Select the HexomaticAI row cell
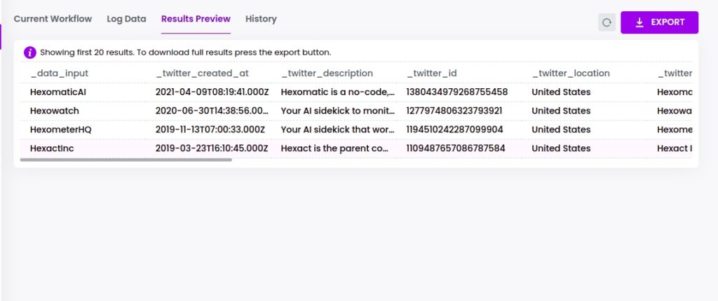Screen dimensions: 718x301 (58, 92)
